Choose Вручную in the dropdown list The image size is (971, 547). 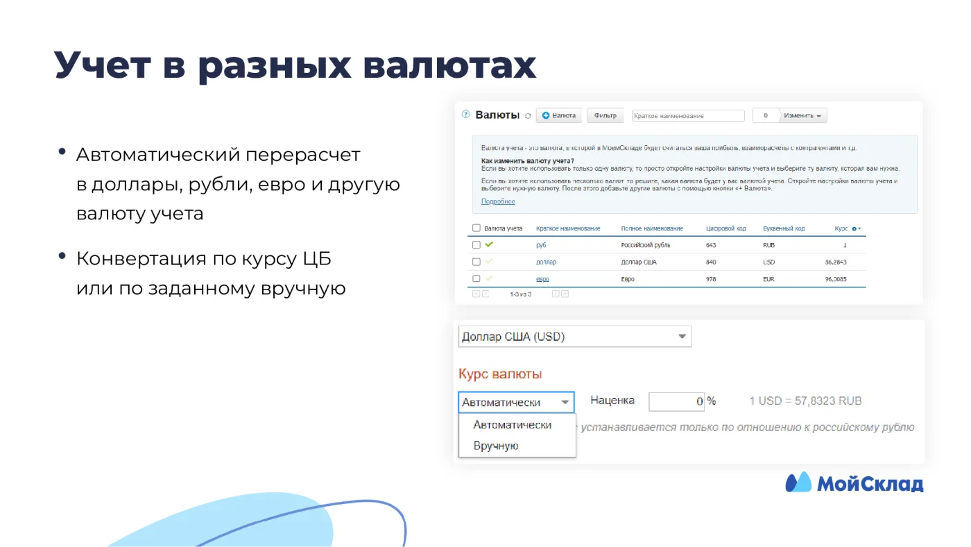click(x=496, y=446)
